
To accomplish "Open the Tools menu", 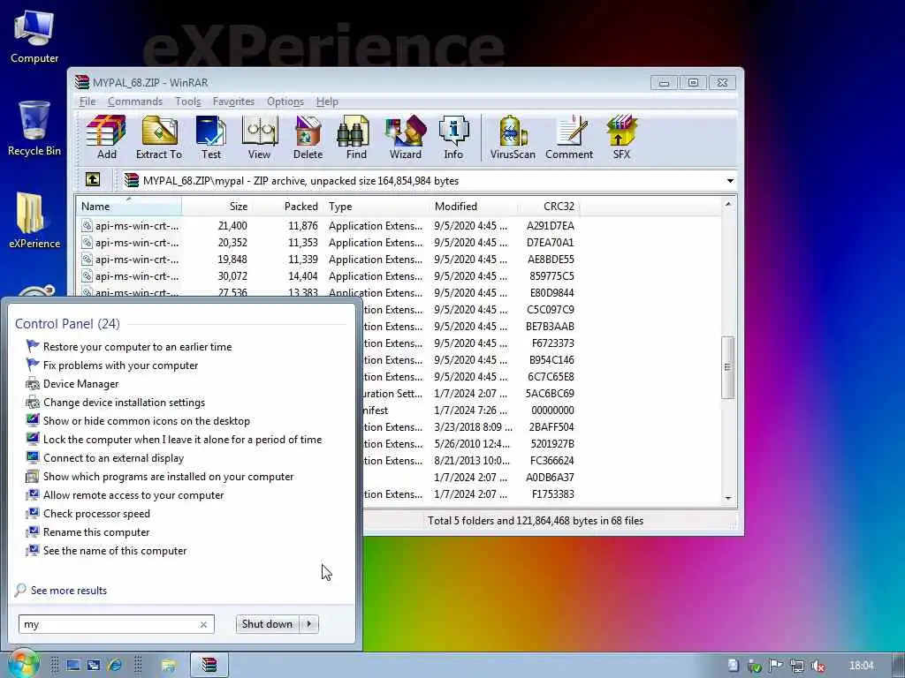I will click(x=187, y=102).
